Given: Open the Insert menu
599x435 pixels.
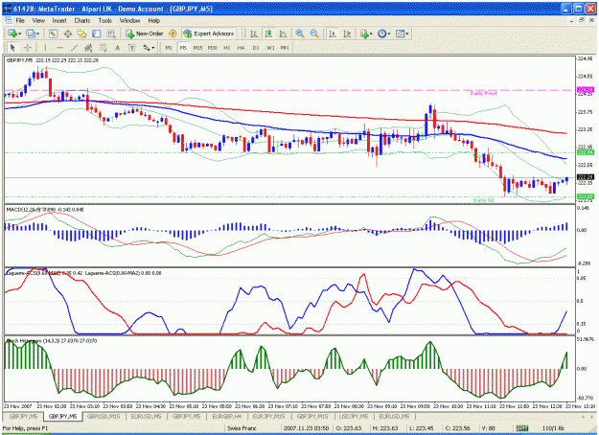Looking at the screenshot, I should click(x=59, y=21).
